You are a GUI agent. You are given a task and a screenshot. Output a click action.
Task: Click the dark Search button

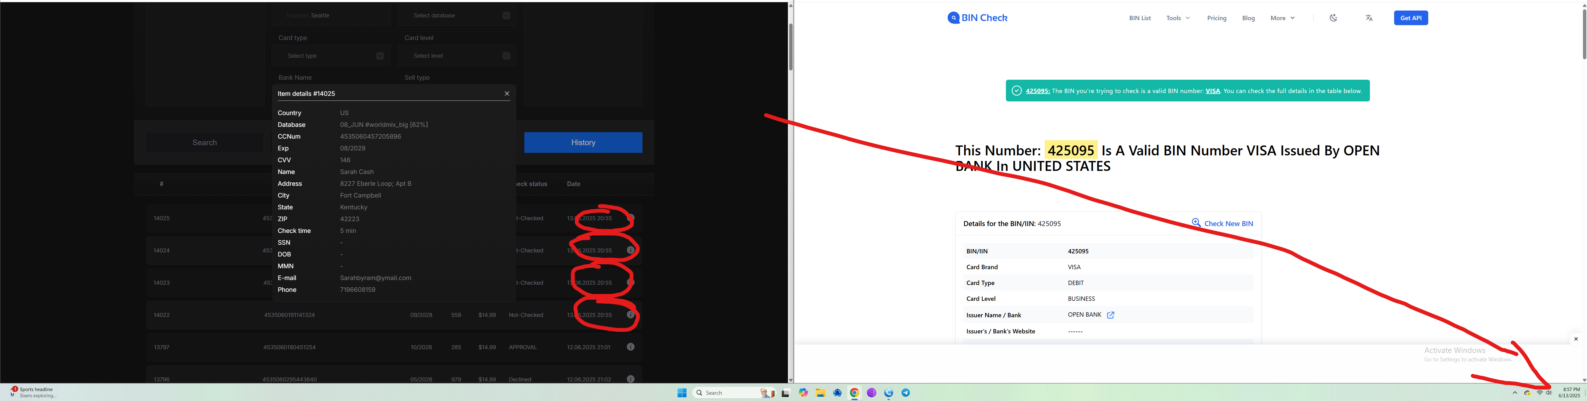coord(205,142)
